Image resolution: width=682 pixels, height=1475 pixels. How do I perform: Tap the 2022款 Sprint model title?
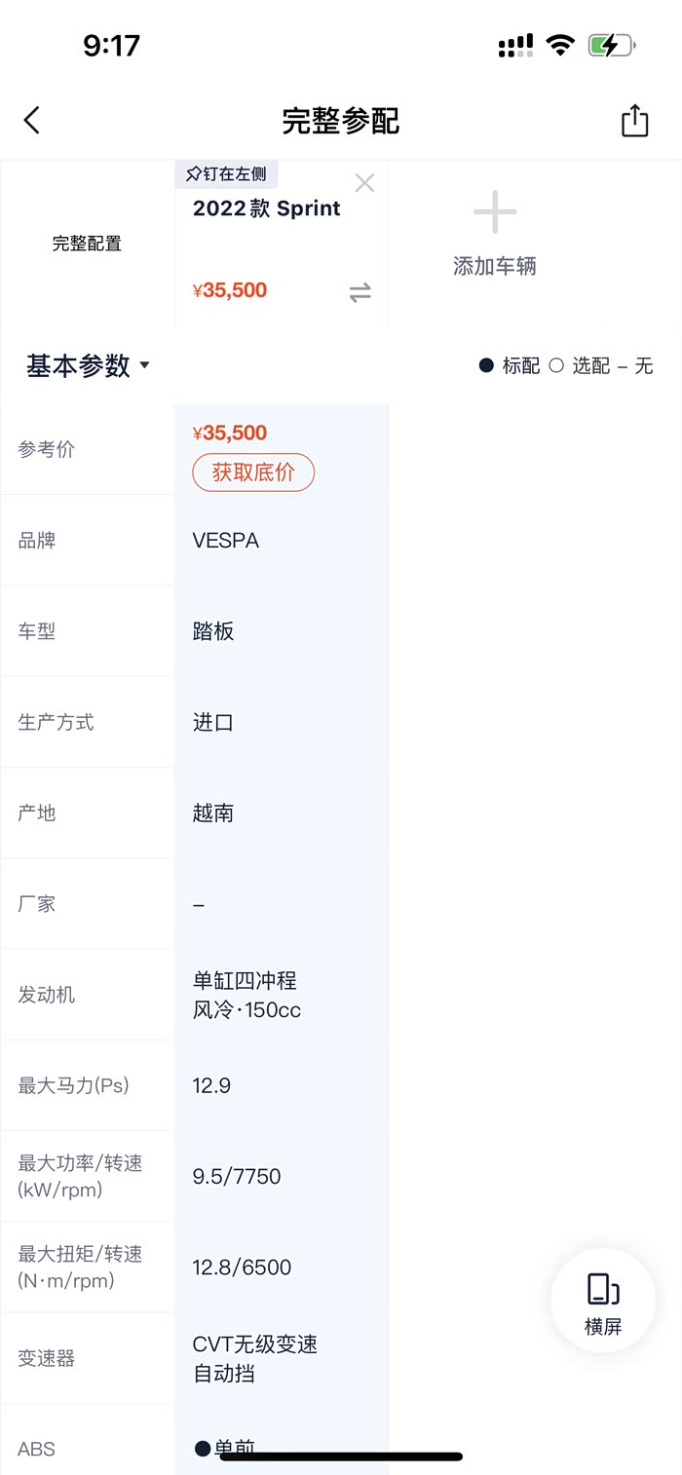(267, 208)
